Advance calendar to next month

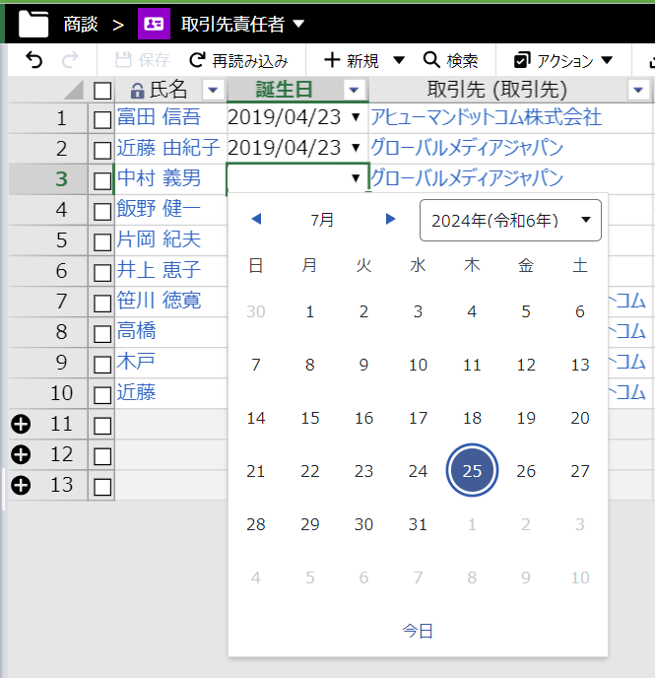click(391, 219)
